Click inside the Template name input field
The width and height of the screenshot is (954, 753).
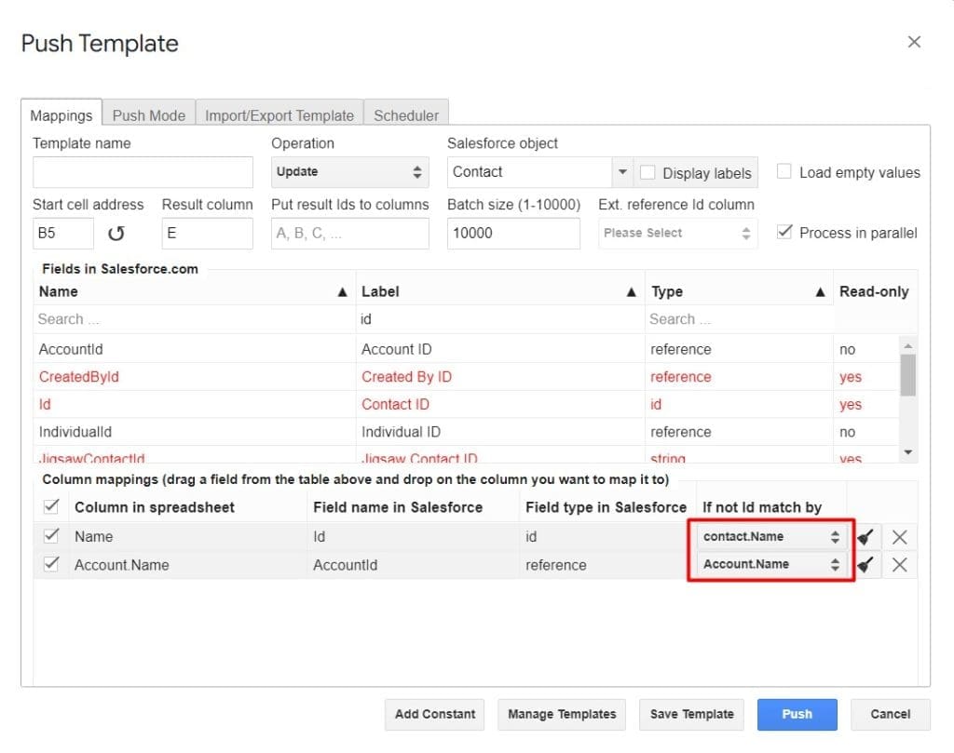click(x=142, y=172)
